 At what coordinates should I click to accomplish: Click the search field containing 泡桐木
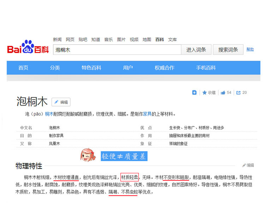[117, 50]
